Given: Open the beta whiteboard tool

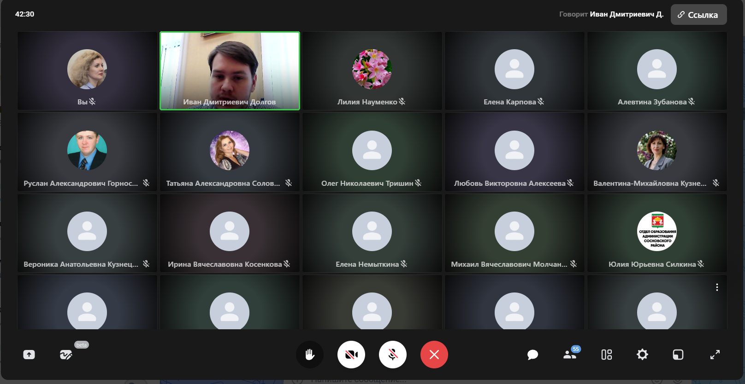Looking at the screenshot, I should (66, 355).
